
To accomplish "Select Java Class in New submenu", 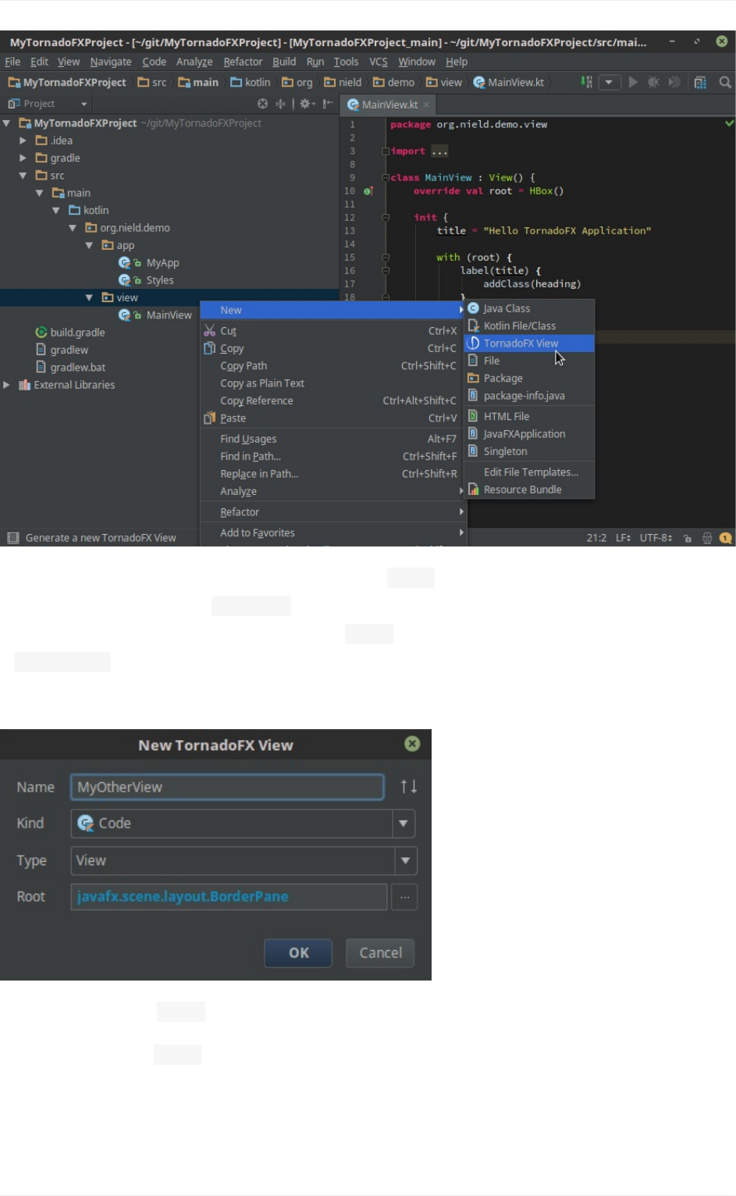I will pos(529,308).
